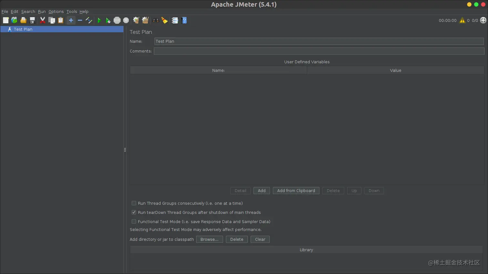Click the classpath Delete button

click(x=237, y=239)
